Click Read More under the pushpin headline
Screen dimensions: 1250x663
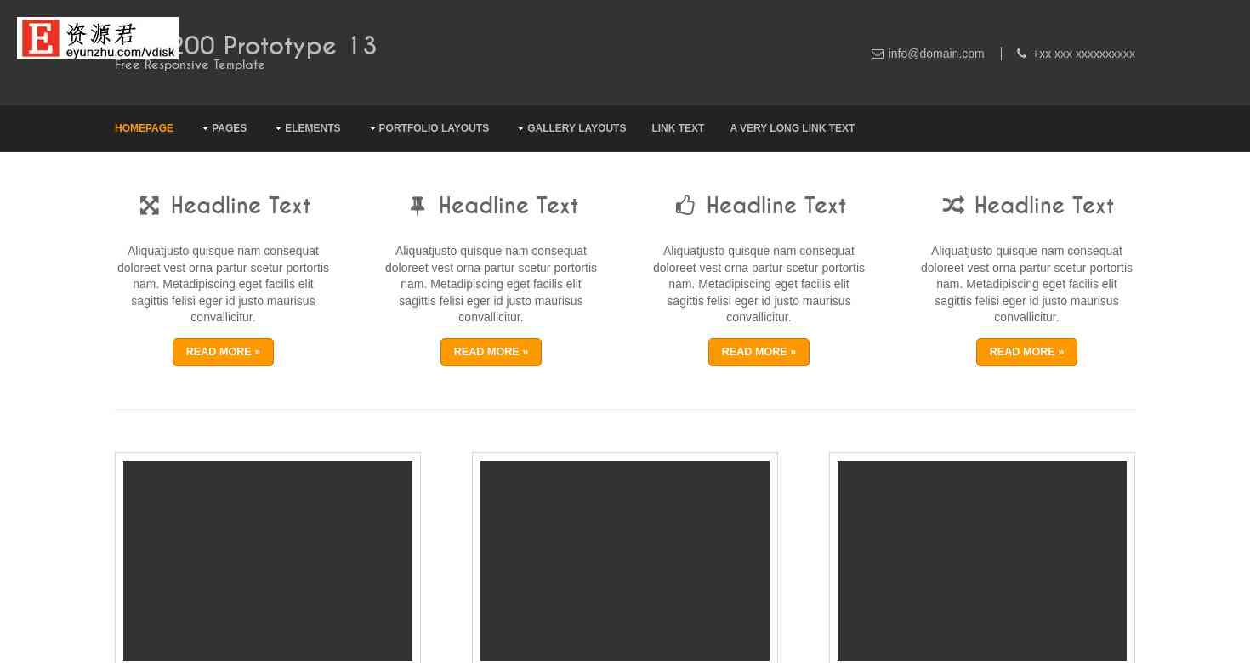point(491,352)
